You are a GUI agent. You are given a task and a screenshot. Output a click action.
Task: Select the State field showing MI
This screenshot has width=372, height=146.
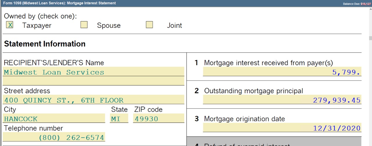click(x=119, y=119)
